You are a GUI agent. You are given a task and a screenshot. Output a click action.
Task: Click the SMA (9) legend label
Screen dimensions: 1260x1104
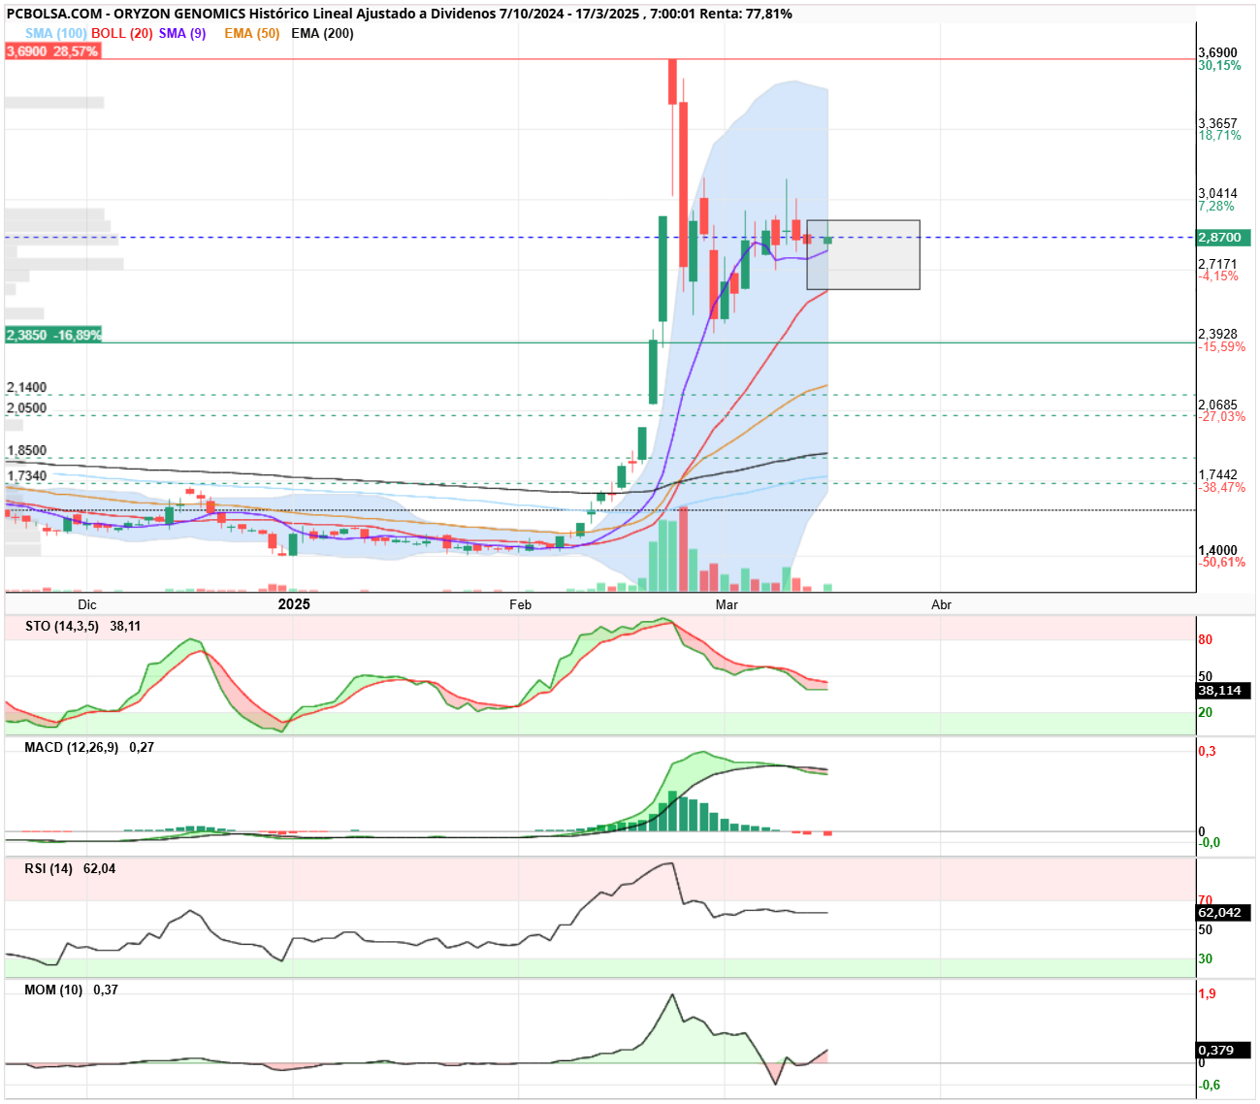click(182, 33)
